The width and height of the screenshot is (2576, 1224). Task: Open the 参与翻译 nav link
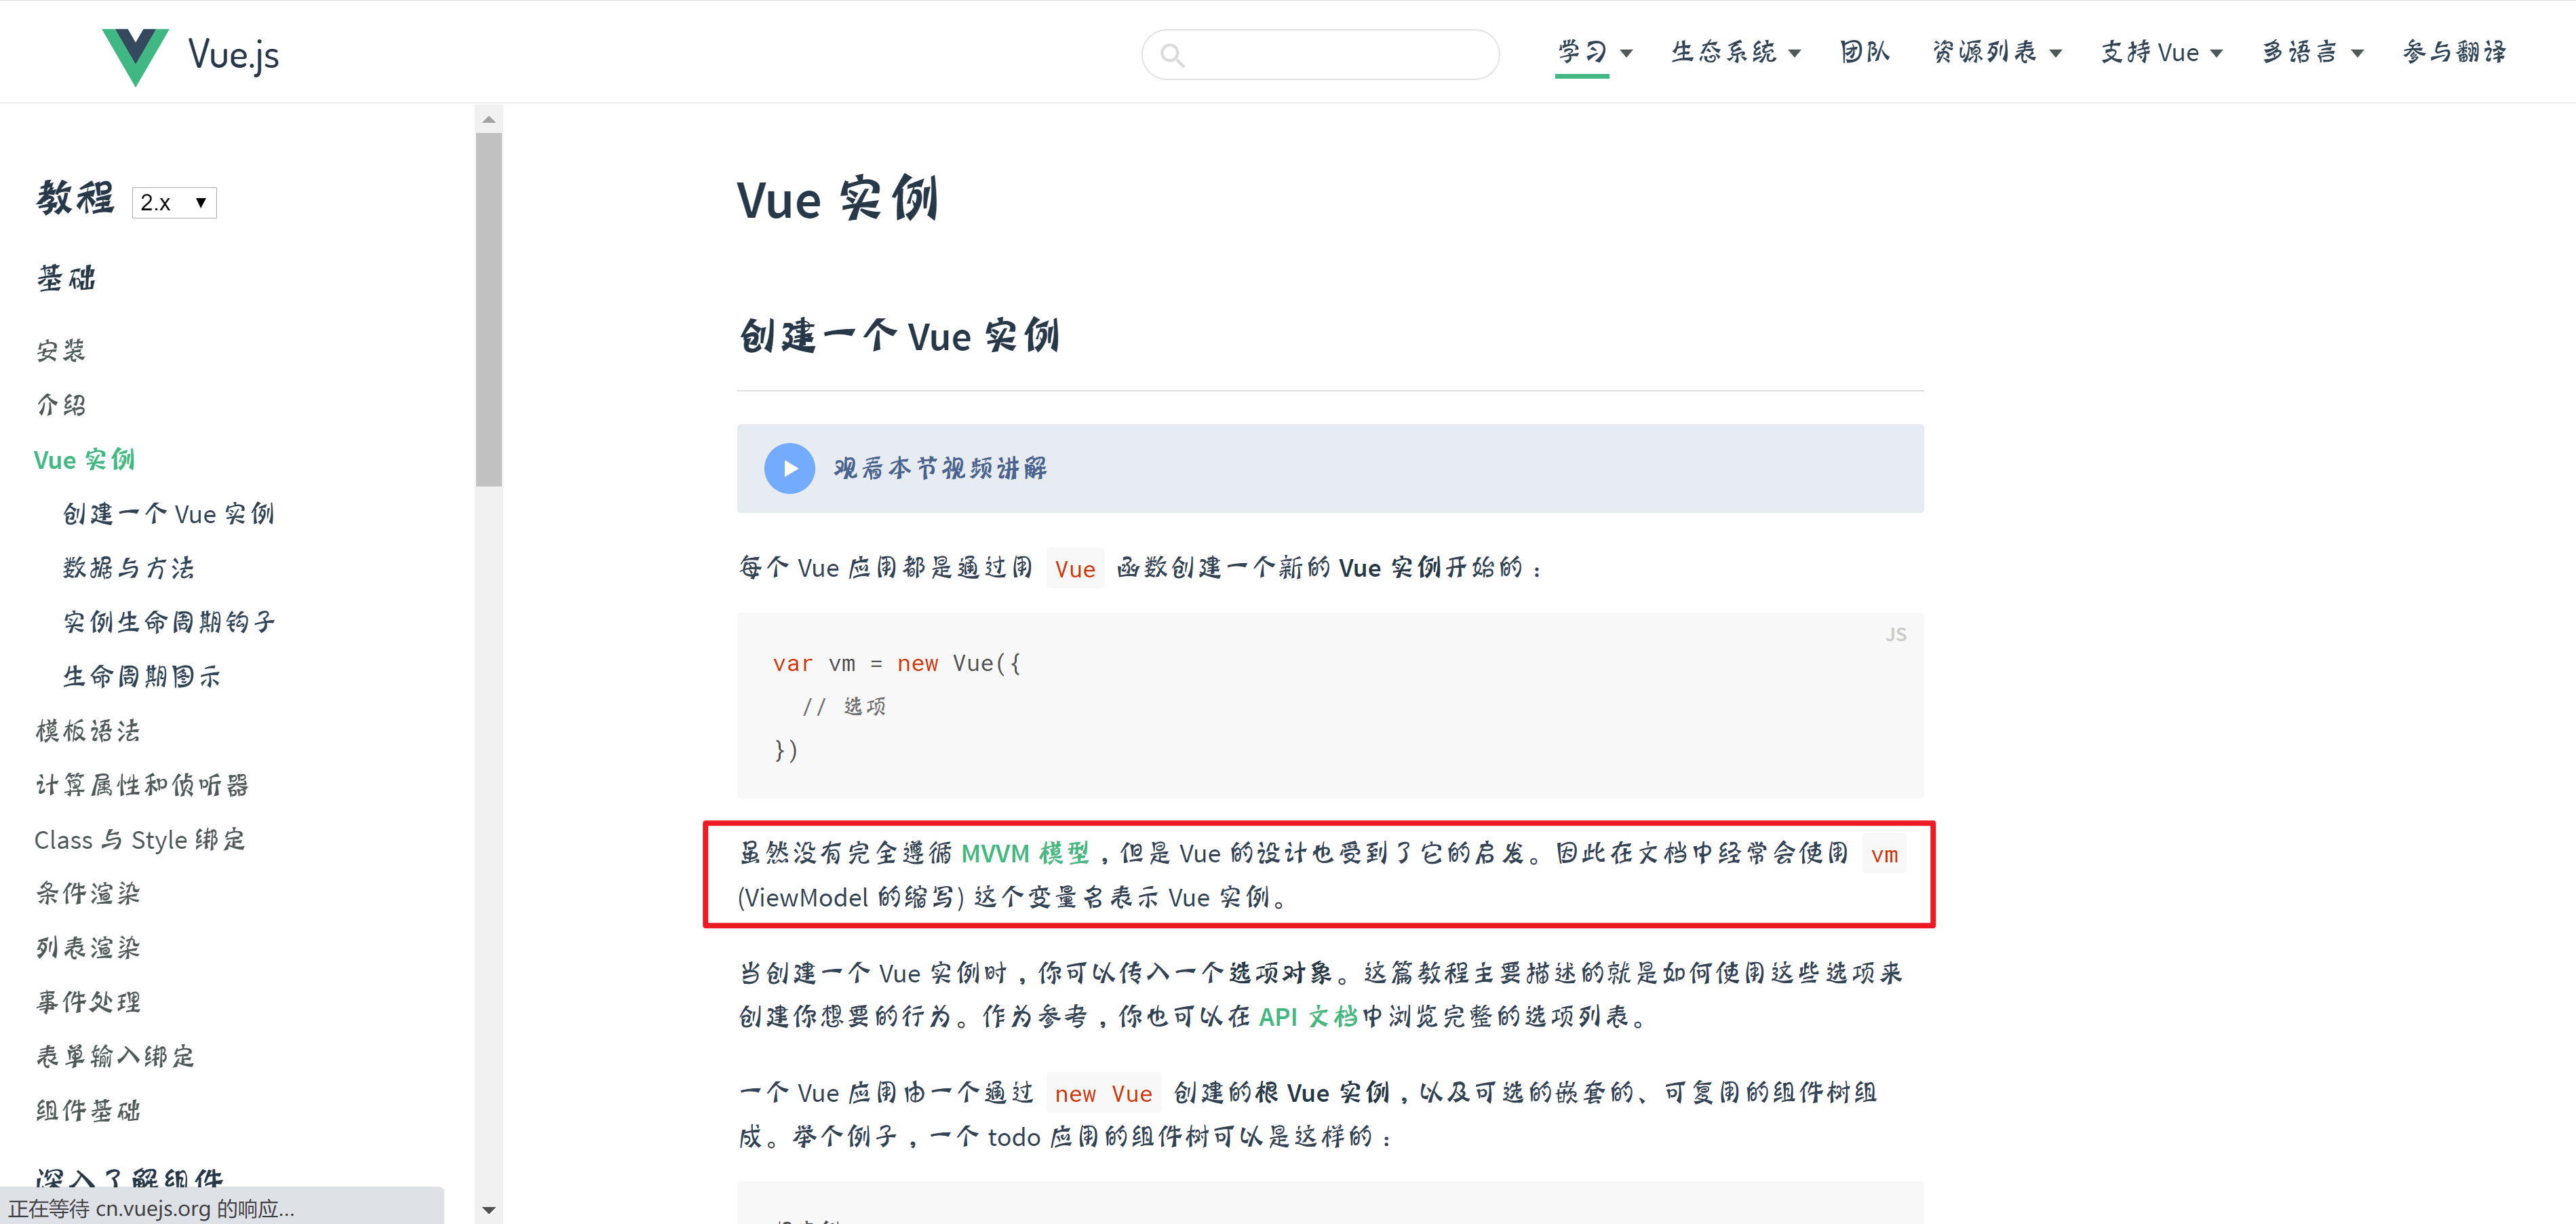[2454, 52]
